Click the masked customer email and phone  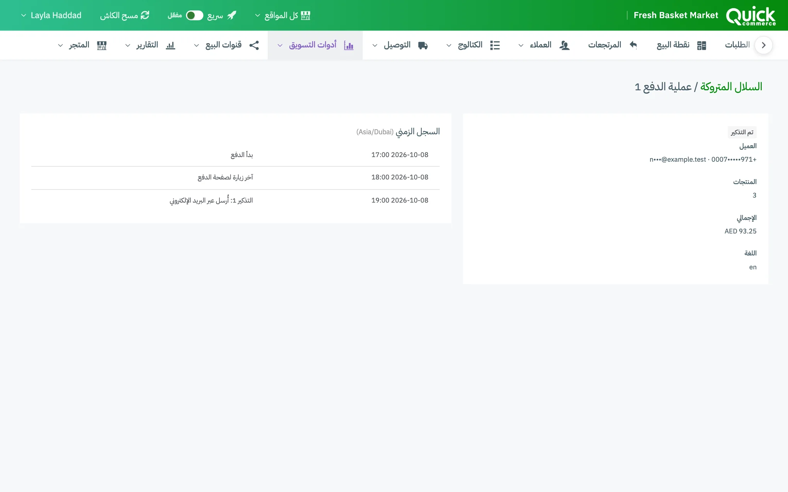click(x=703, y=159)
